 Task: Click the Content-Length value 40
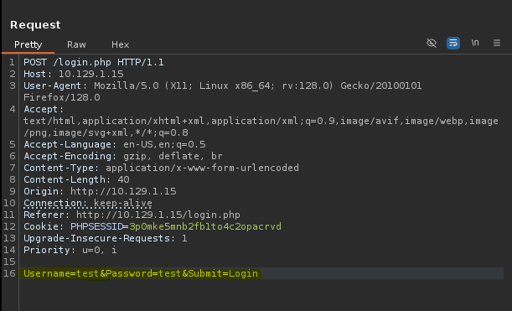[124, 179]
